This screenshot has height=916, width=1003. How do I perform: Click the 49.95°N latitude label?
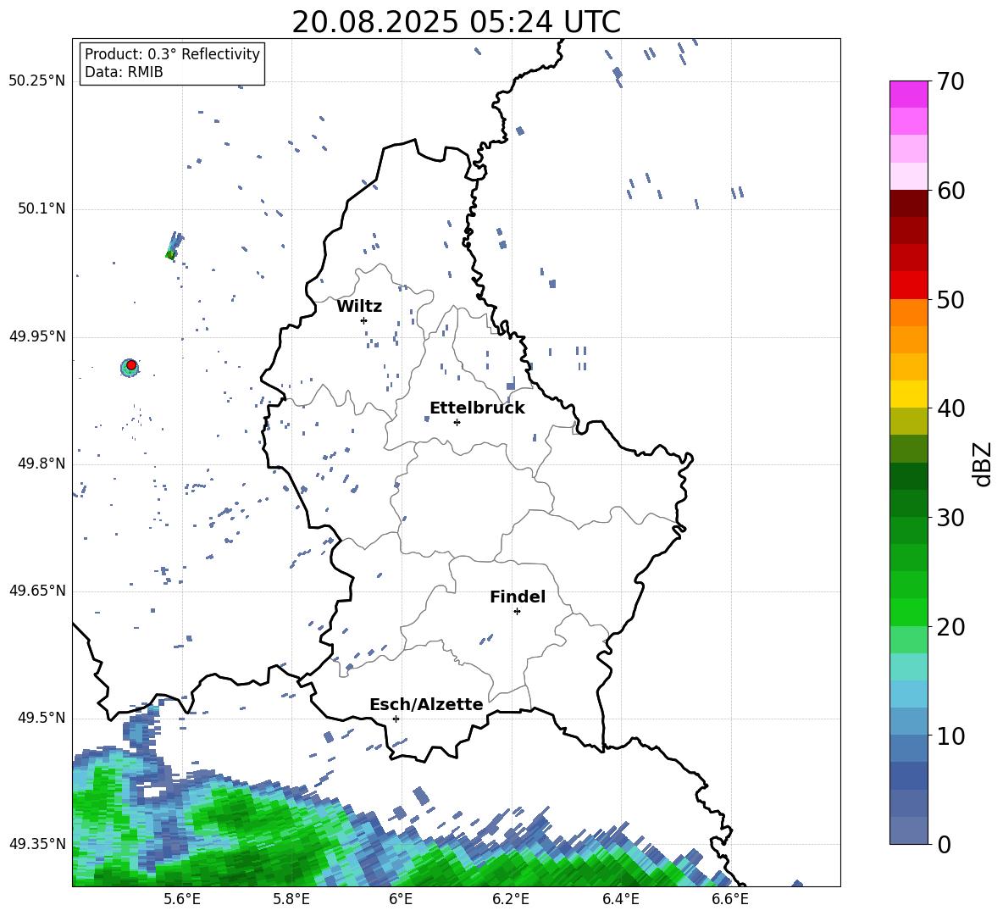tap(37, 336)
